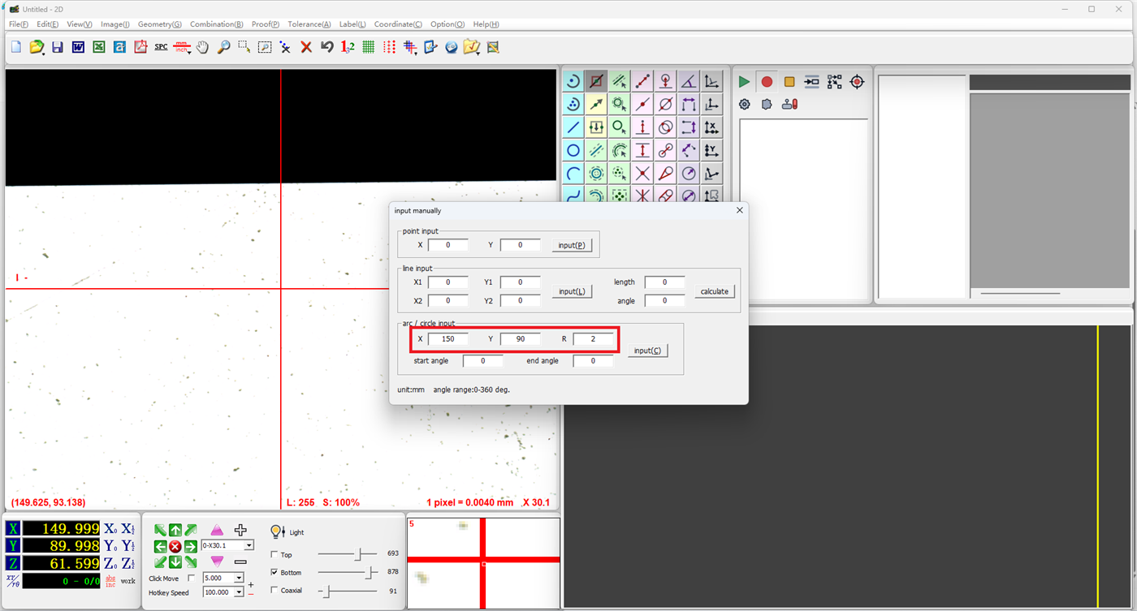Click the magnifier zoom icon in toolbar
This screenshot has height=611, width=1137.
223,47
